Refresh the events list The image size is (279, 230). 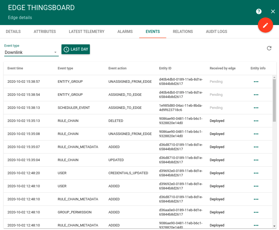[x=269, y=48]
